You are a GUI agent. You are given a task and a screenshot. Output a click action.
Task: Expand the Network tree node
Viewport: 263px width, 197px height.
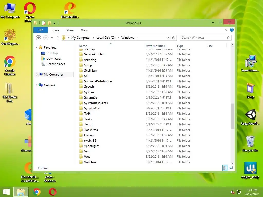click(37, 85)
